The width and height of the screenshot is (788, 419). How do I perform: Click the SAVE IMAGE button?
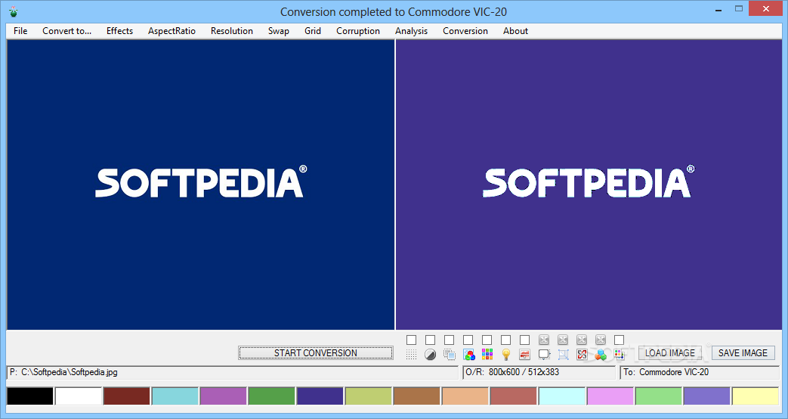[x=743, y=352]
